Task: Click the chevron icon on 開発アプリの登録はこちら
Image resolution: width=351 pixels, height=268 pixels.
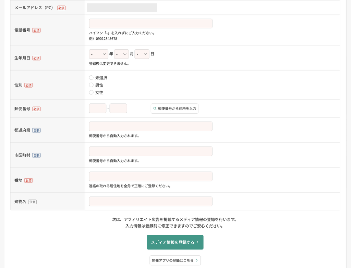Action: point(197,260)
